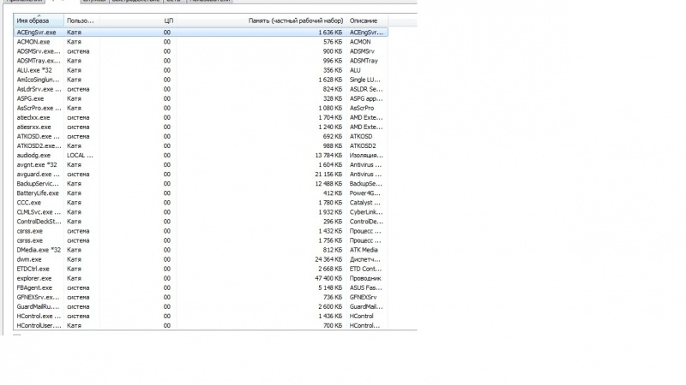Screen dimensions: 686x385
Task: Select the ATKOSD.exe process run by система
Action: [x=201, y=137]
